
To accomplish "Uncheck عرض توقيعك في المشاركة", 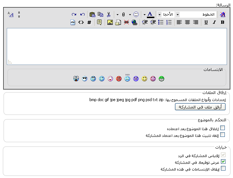I will [223, 162].
